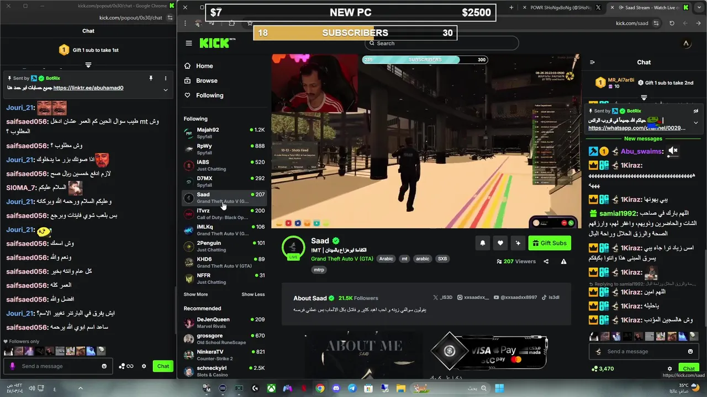Click the Gift Subs button
Image resolution: width=707 pixels, height=397 pixels.
click(550, 243)
